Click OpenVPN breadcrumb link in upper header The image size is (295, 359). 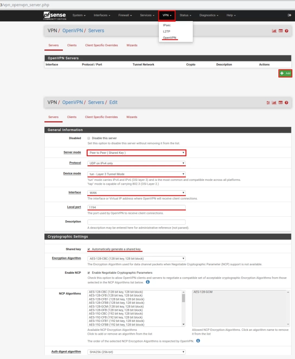72,31
